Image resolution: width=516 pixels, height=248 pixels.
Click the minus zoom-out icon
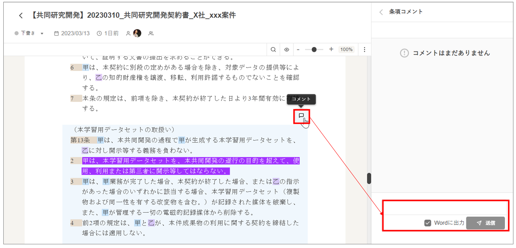click(298, 50)
